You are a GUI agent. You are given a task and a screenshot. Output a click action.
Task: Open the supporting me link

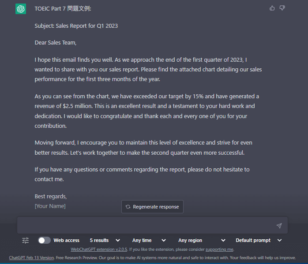pyautogui.click(x=219, y=249)
